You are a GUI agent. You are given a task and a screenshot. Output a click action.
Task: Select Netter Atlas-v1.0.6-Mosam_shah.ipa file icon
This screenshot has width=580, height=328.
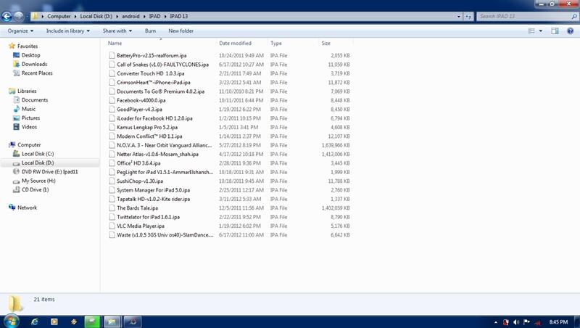pyautogui.click(x=112, y=154)
